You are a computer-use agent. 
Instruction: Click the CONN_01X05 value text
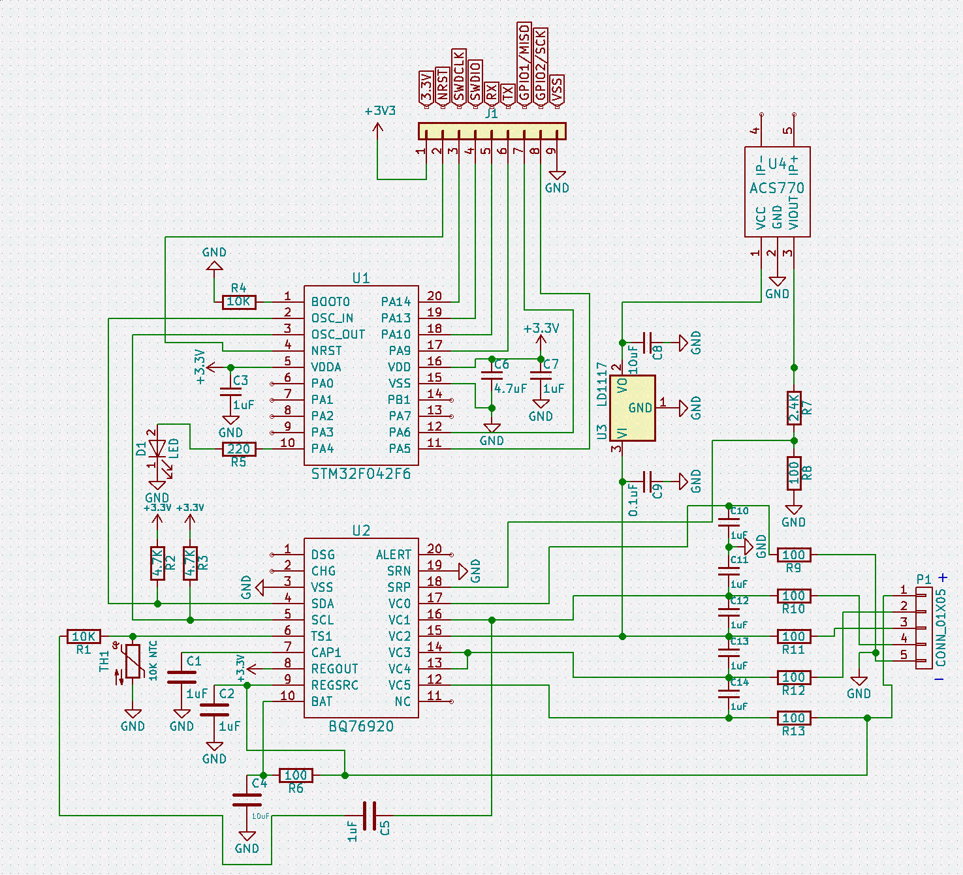click(x=941, y=628)
